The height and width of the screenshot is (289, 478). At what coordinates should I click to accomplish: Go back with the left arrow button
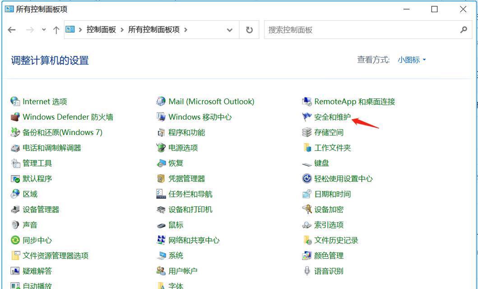[x=12, y=29]
